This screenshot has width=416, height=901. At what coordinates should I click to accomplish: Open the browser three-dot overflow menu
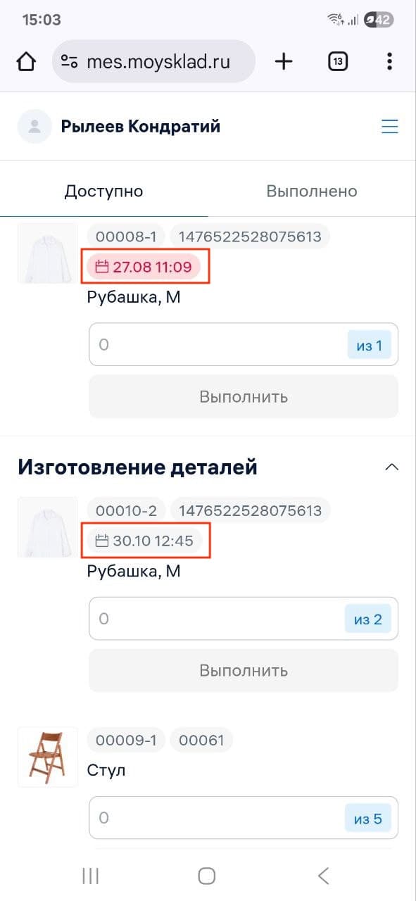click(x=389, y=61)
